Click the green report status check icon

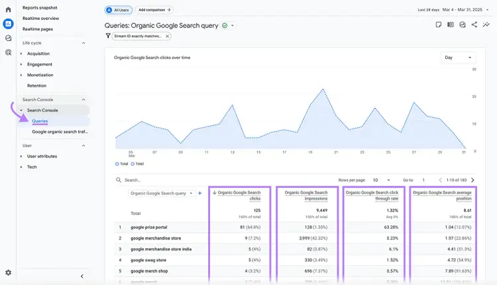(x=225, y=26)
